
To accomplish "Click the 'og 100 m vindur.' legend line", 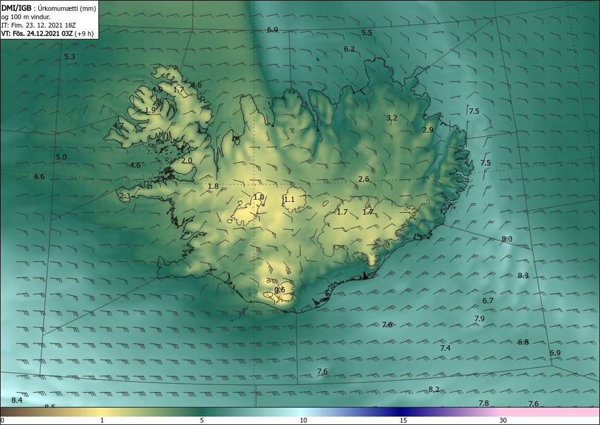I will (26, 17).
